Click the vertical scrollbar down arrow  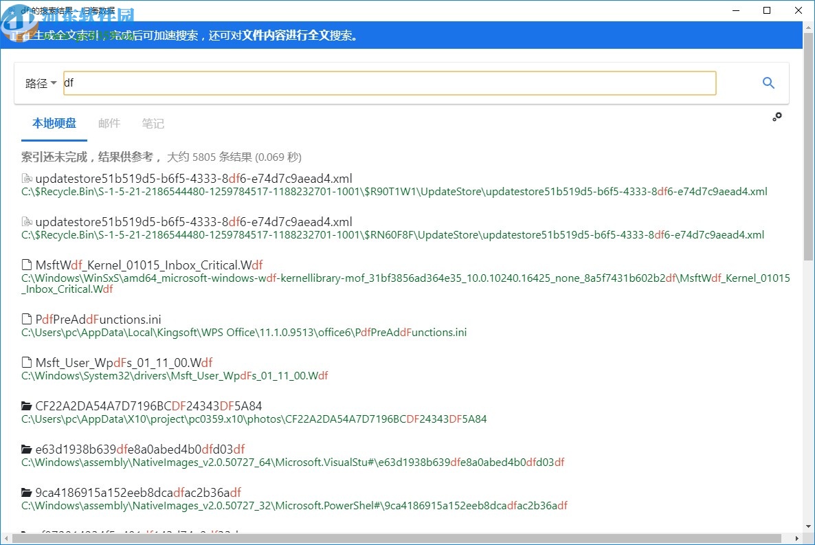click(808, 526)
